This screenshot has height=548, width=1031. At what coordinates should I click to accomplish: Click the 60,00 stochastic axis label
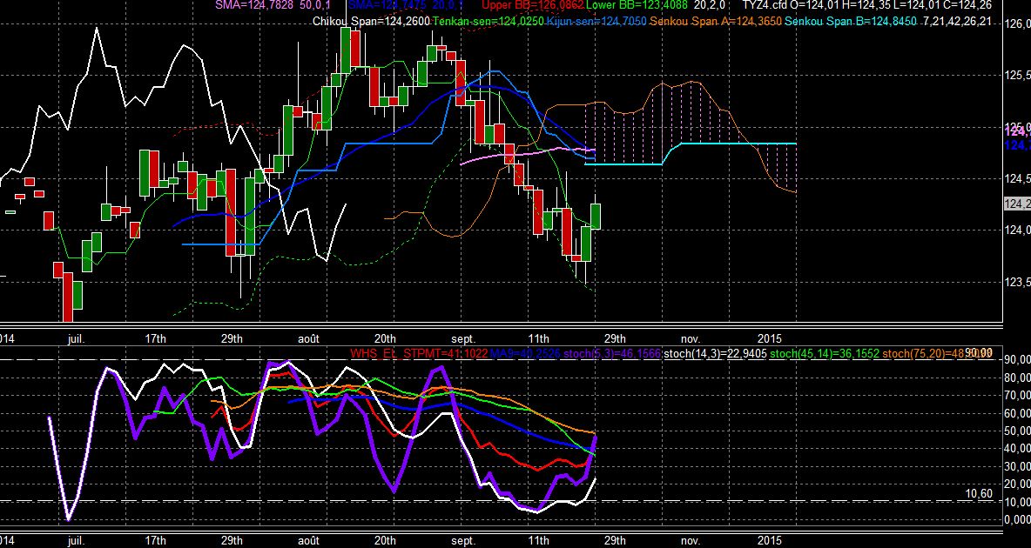1018,413
